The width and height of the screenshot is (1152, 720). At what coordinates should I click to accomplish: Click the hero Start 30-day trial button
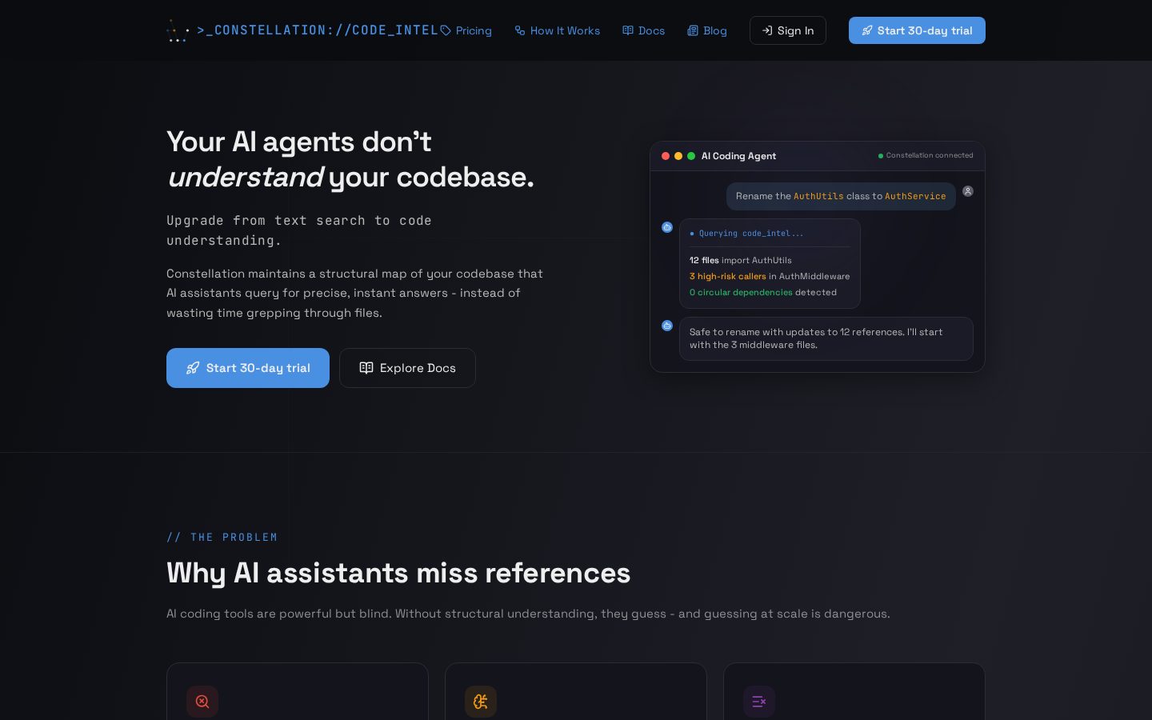pos(248,368)
